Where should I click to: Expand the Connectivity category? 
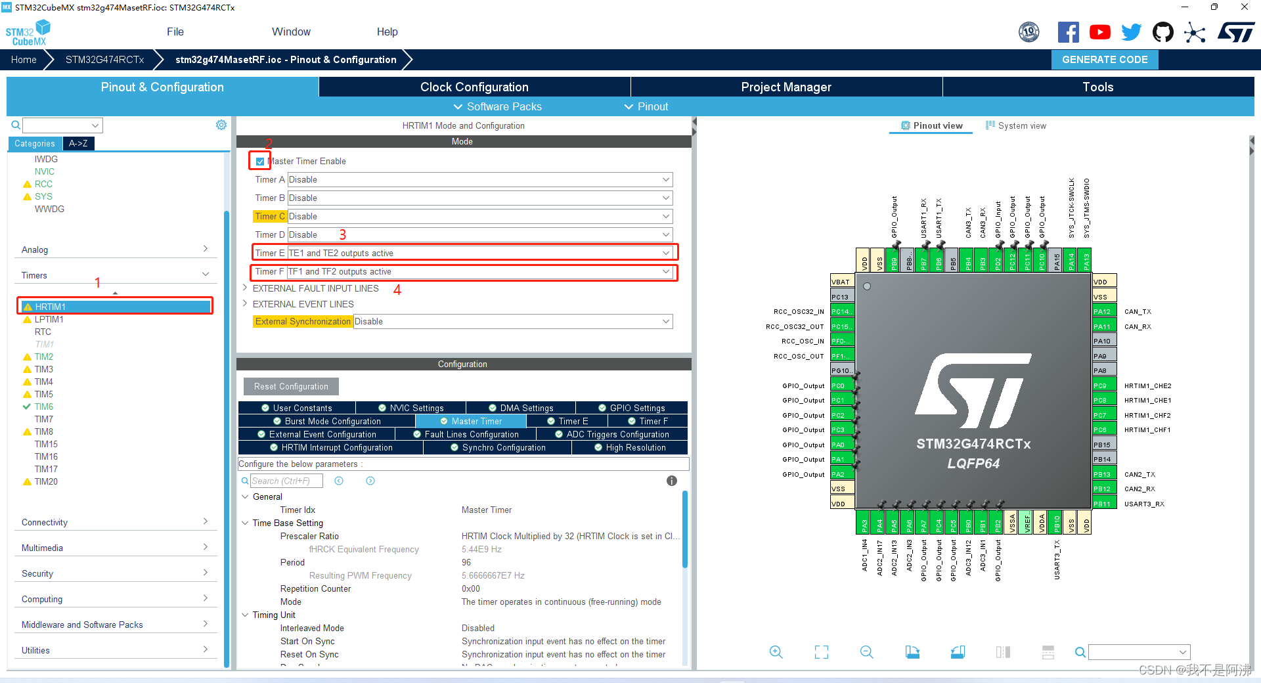pos(205,521)
